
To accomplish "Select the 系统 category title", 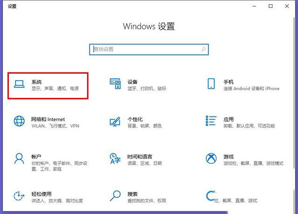I will tap(36, 82).
